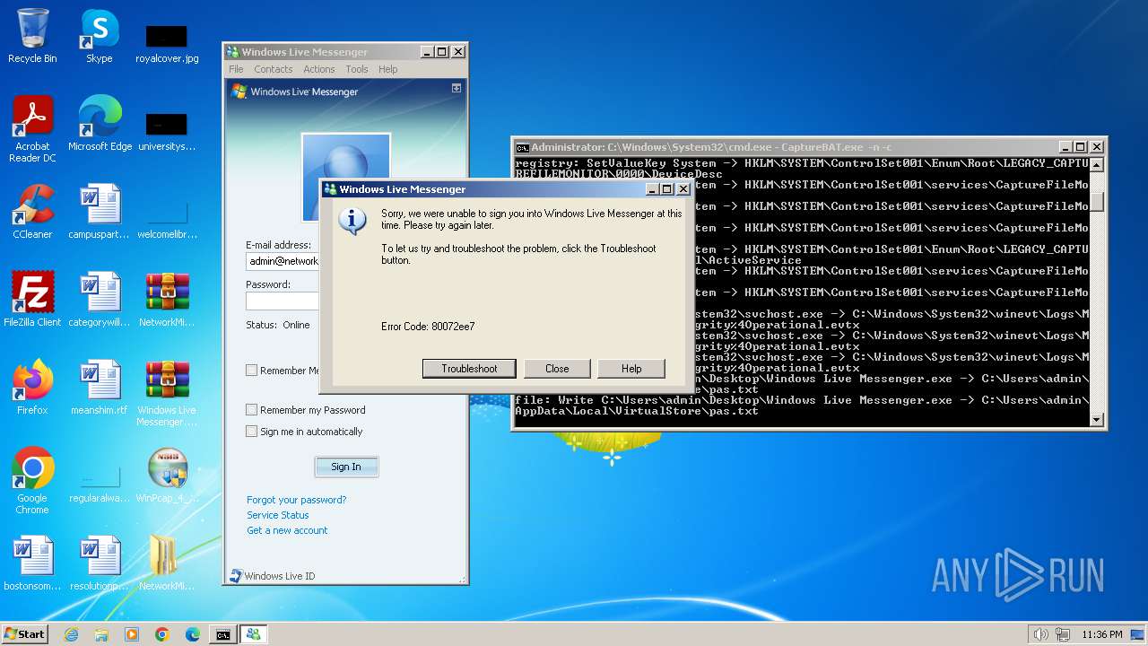Image resolution: width=1148 pixels, height=646 pixels.
Task: Open Forgot your password link
Action: coord(296,500)
